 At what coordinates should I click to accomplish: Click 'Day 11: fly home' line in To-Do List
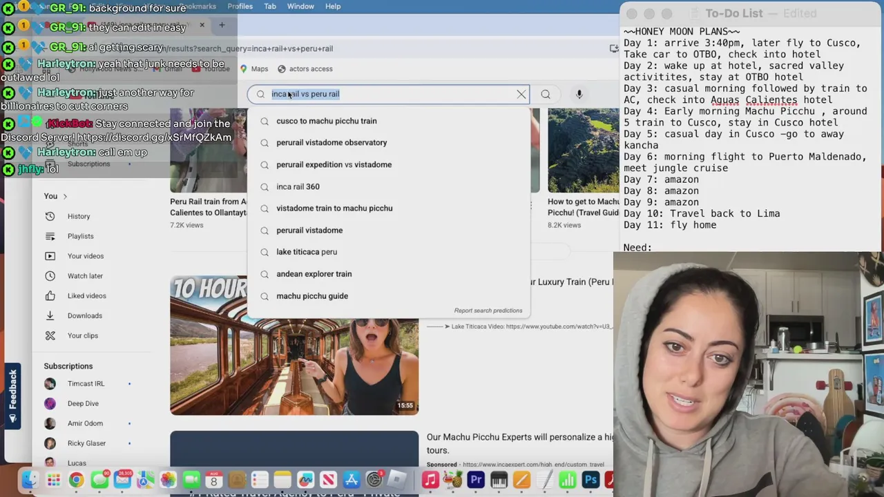(670, 225)
